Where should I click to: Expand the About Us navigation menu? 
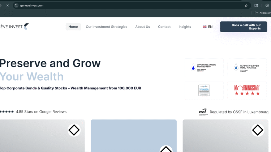142,27
